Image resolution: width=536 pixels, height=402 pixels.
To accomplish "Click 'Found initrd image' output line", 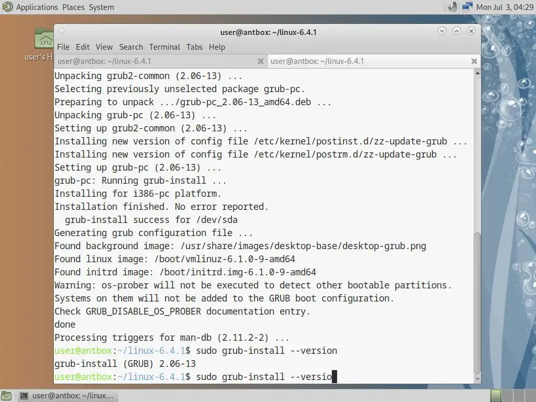I will (185, 272).
